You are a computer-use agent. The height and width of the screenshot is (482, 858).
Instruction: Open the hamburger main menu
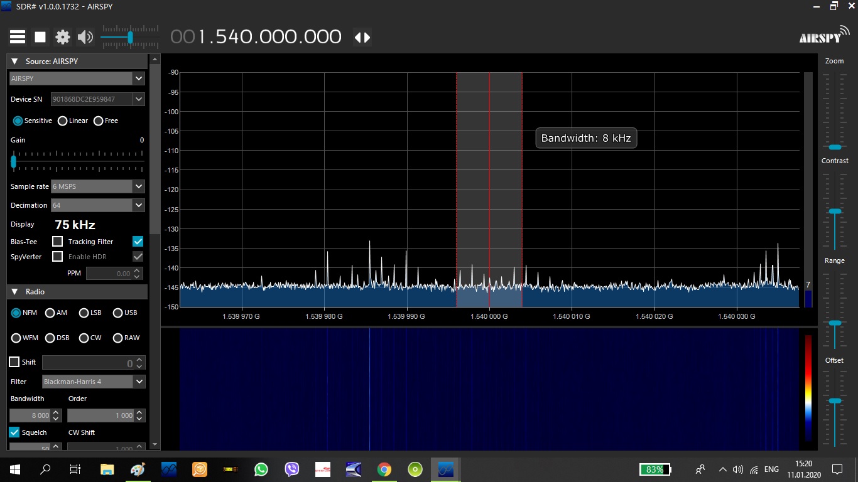(x=18, y=37)
